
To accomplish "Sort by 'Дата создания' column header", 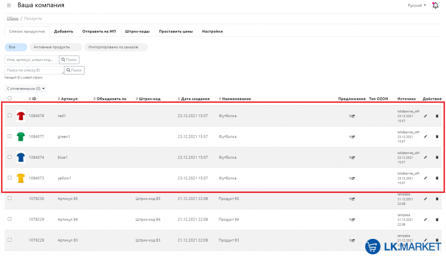I will pos(195,99).
